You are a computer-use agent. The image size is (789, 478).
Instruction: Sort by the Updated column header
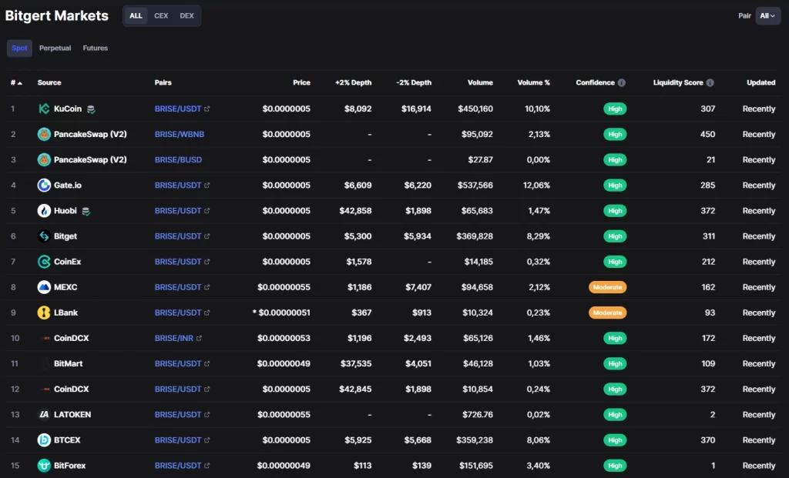[x=760, y=82]
